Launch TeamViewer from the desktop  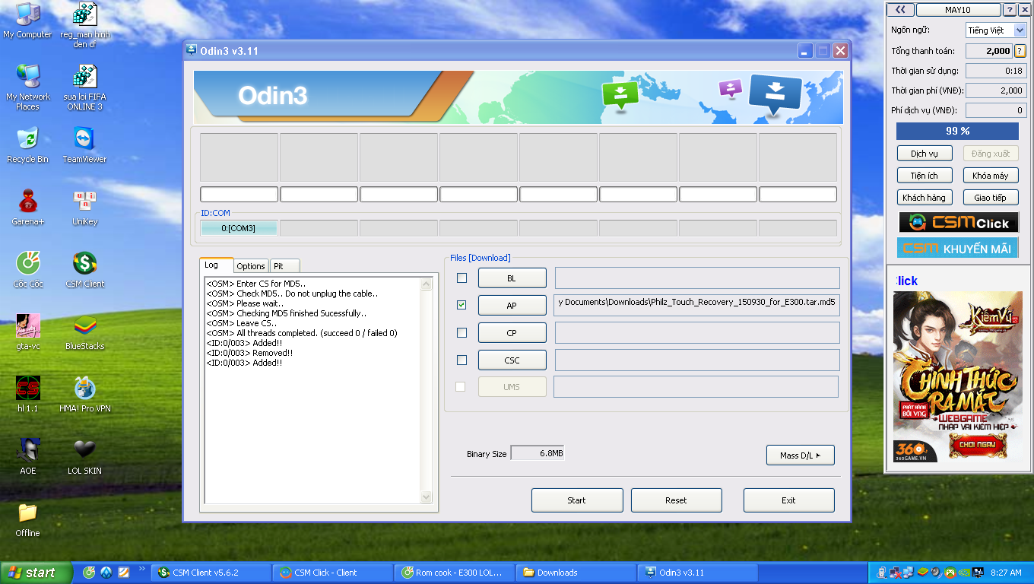[84, 145]
